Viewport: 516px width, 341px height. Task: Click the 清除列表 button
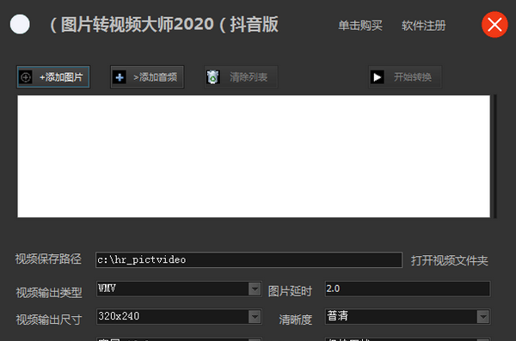pyautogui.click(x=241, y=77)
